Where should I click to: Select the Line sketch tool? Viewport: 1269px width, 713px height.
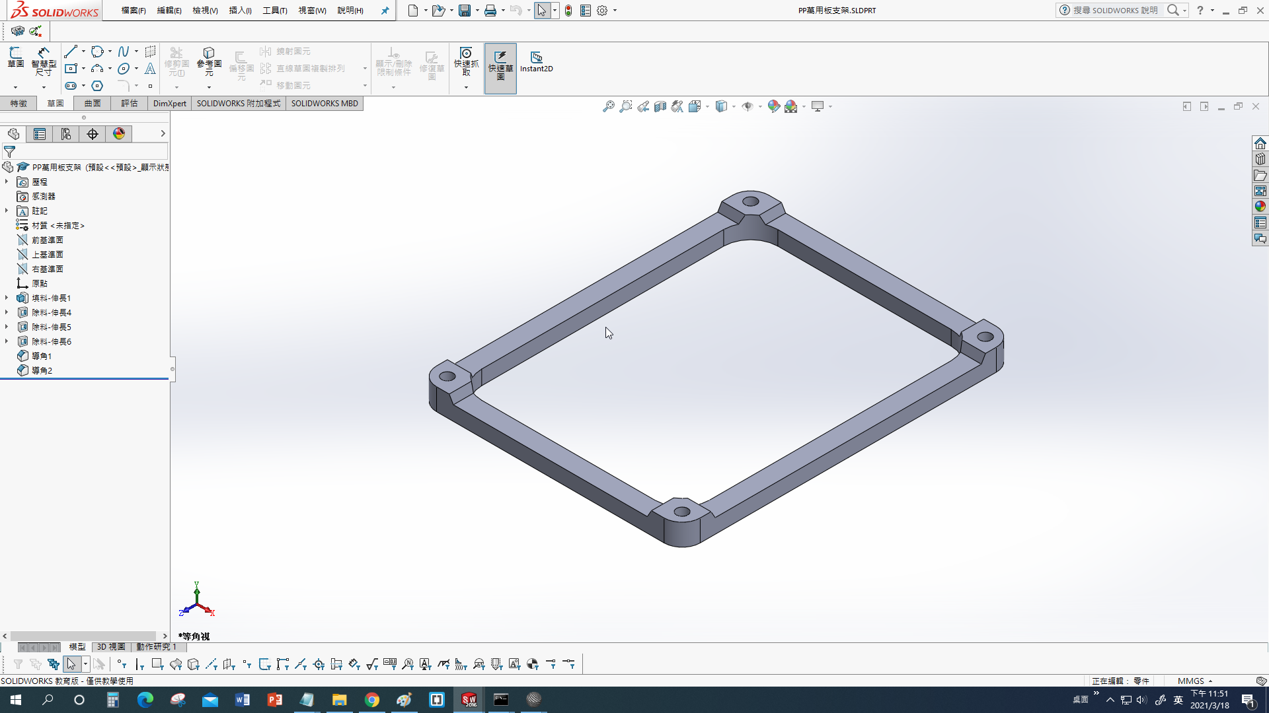71,51
